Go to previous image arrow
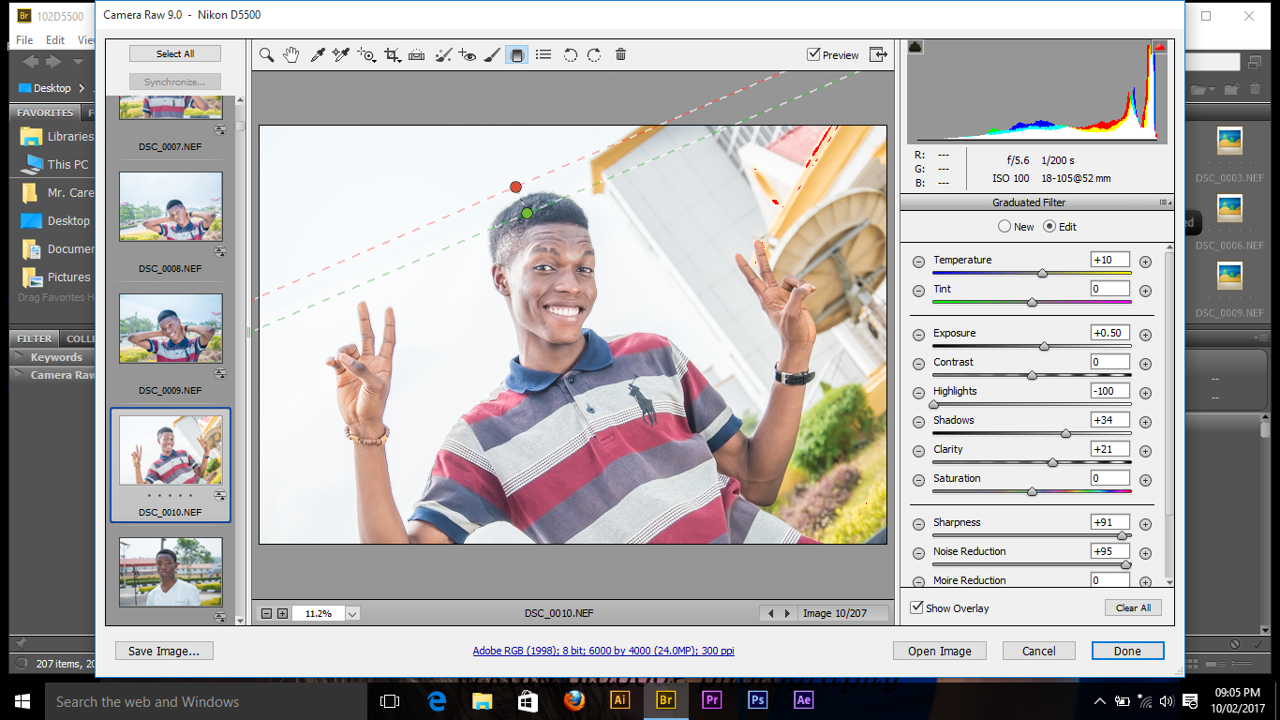This screenshot has height=720, width=1280. (771, 613)
